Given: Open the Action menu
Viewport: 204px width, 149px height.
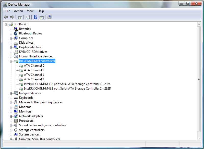Looking at the screenshot, I should [x=18, y=11].
